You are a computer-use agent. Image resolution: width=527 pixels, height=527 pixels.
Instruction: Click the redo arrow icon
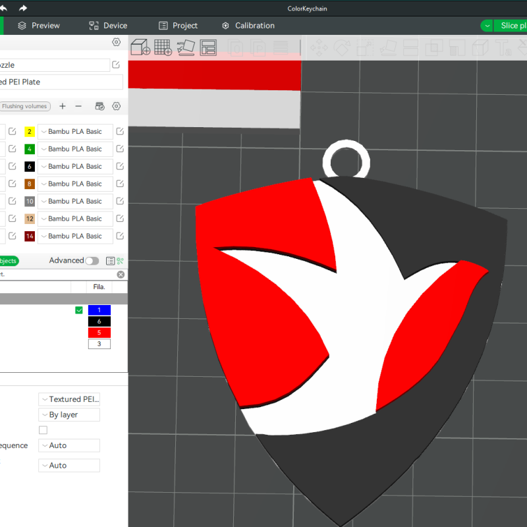click(23, 8)
